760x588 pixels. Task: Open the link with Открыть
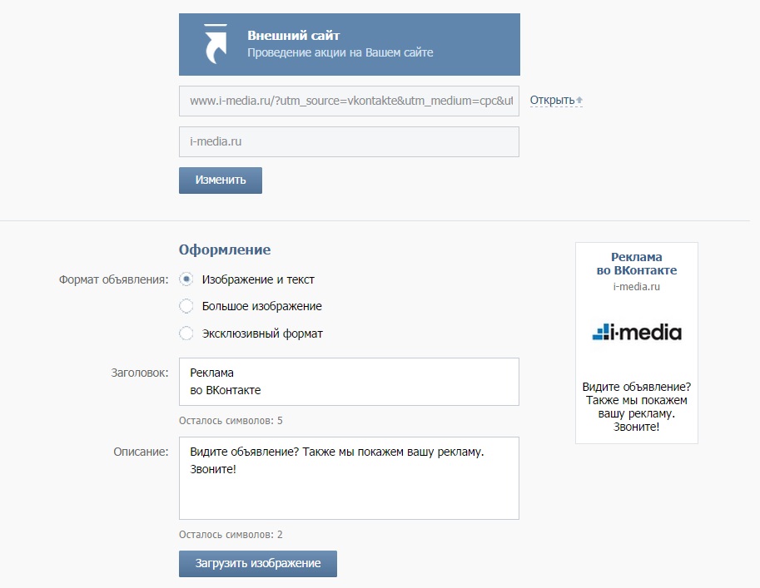coord(552,101)
